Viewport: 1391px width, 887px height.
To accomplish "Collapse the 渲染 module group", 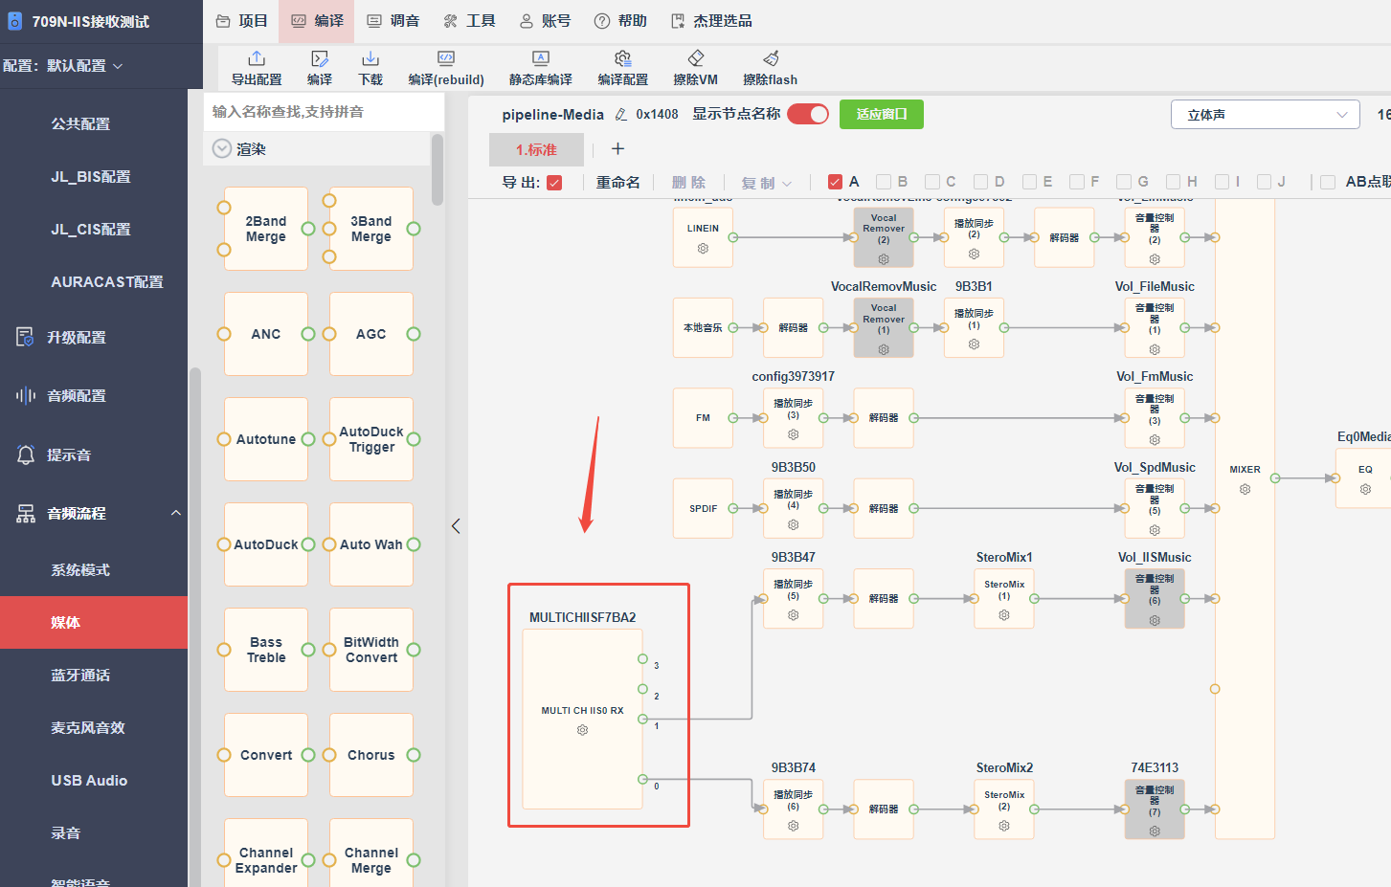I will [222, 148].
